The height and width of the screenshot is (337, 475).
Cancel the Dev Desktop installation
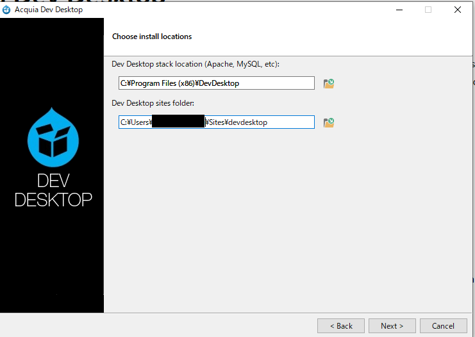pyautogui.click(x=443, y=326)
